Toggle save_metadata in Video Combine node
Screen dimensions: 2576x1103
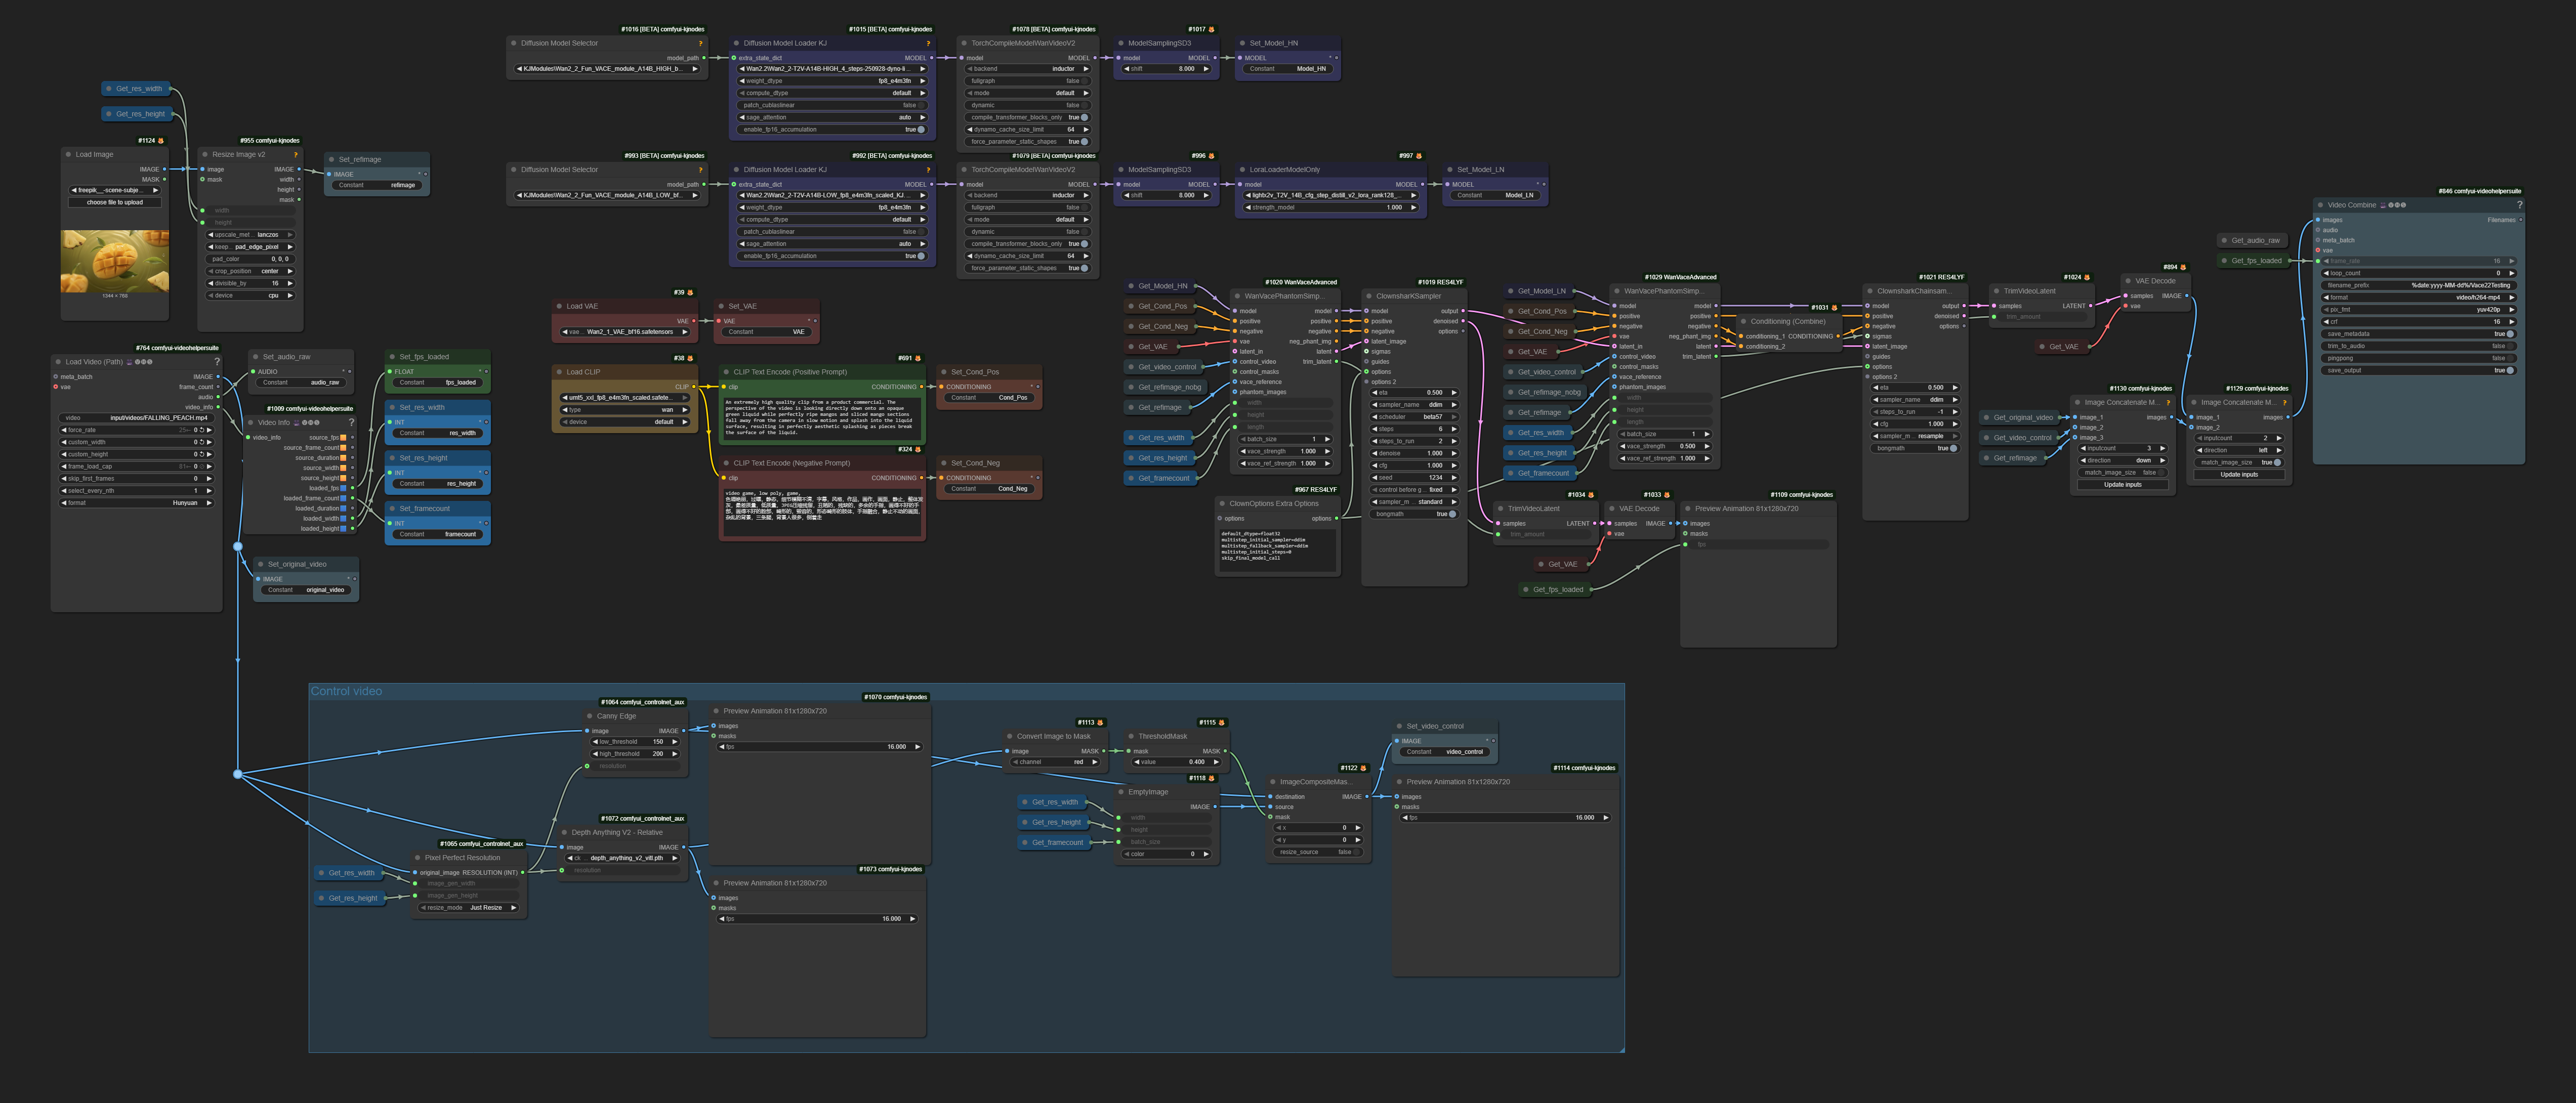[2509, 334]
